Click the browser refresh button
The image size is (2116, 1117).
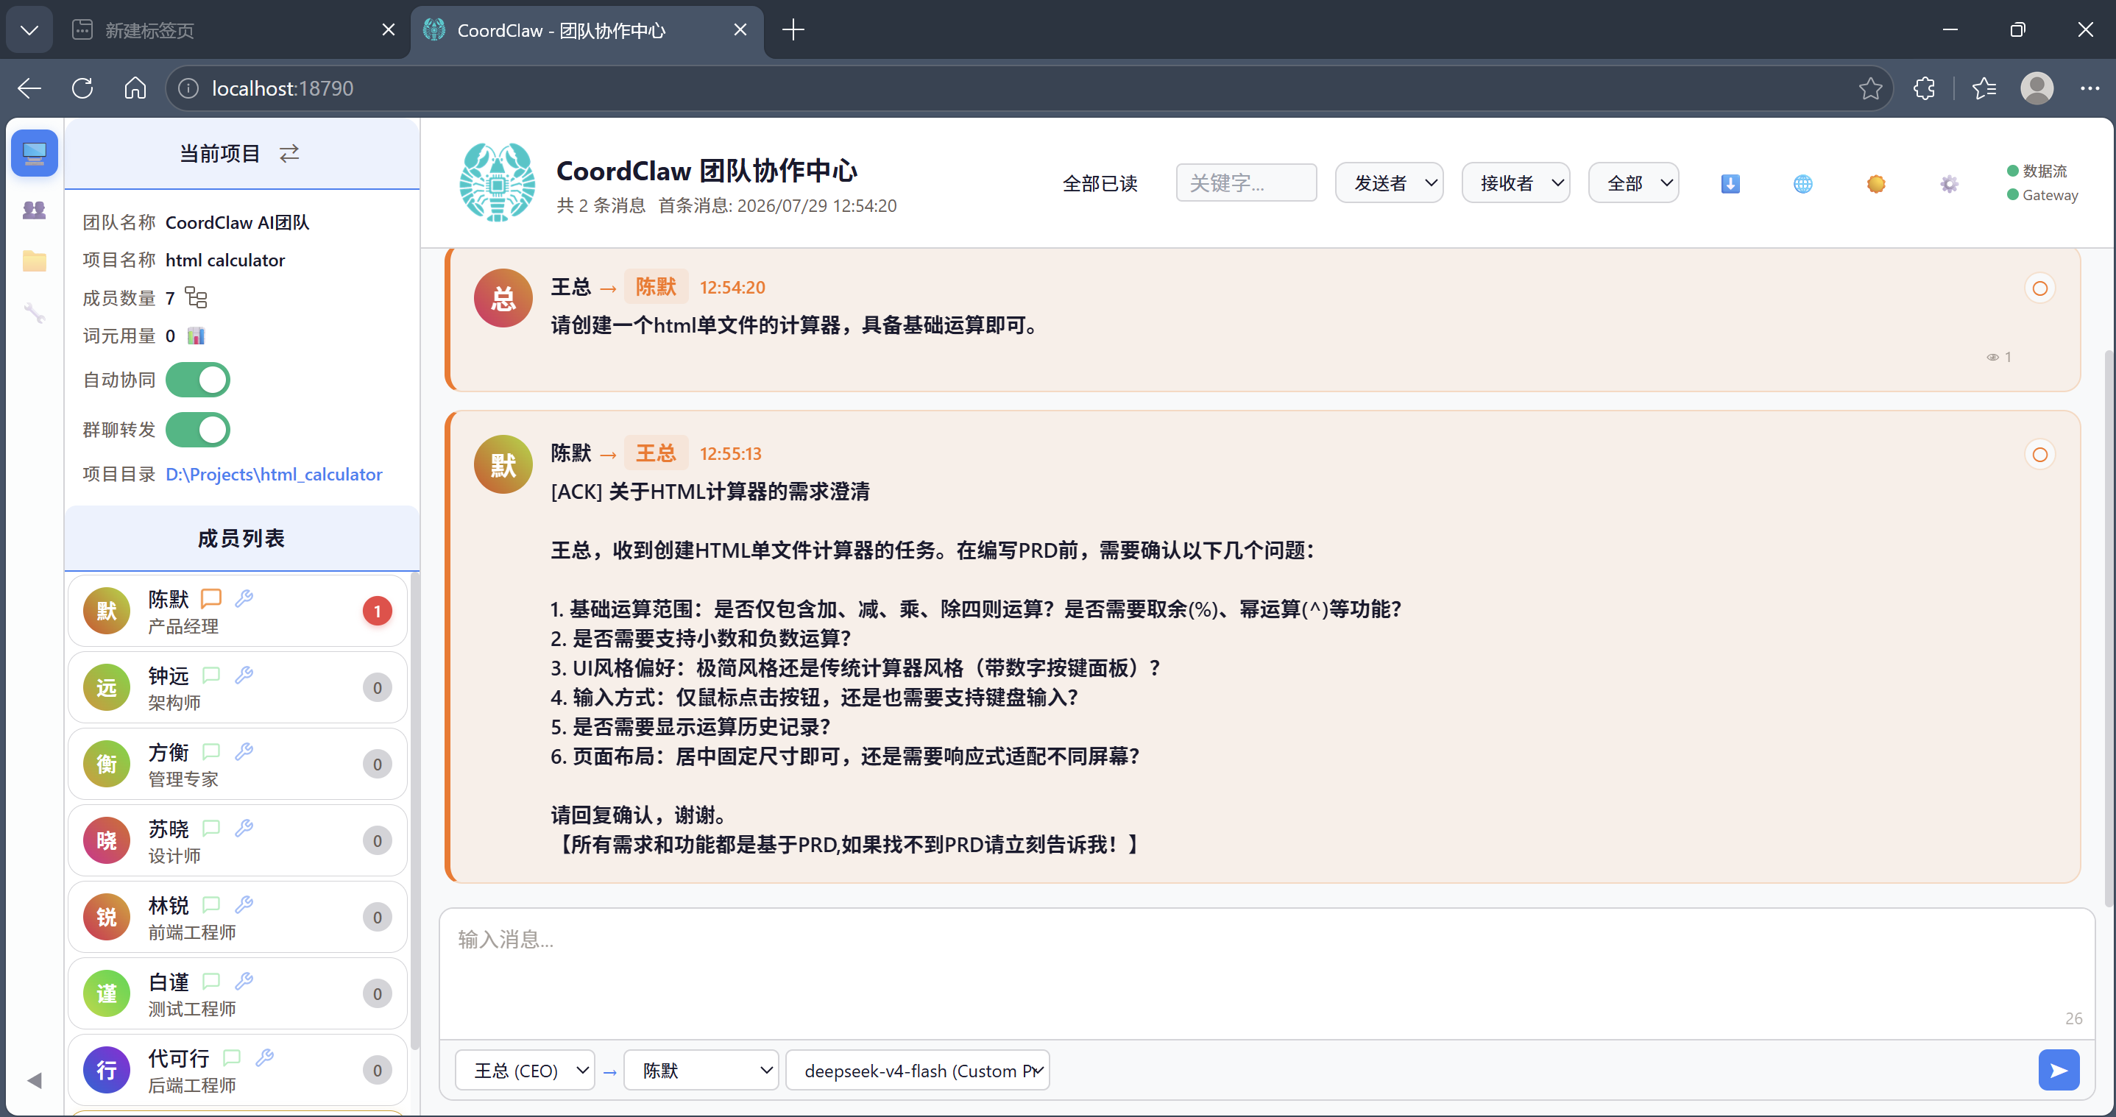coord(82,88)
